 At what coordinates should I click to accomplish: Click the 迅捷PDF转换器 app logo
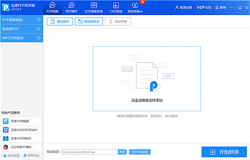tap(6, 7)
